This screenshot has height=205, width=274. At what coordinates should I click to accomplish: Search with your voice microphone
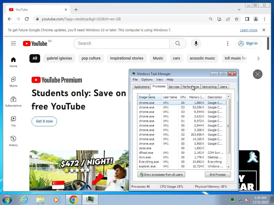point(196,44)
